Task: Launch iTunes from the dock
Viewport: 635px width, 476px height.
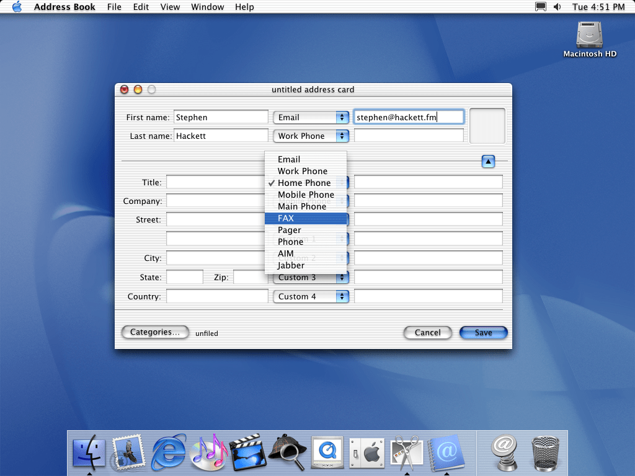Action: point(209,452)
